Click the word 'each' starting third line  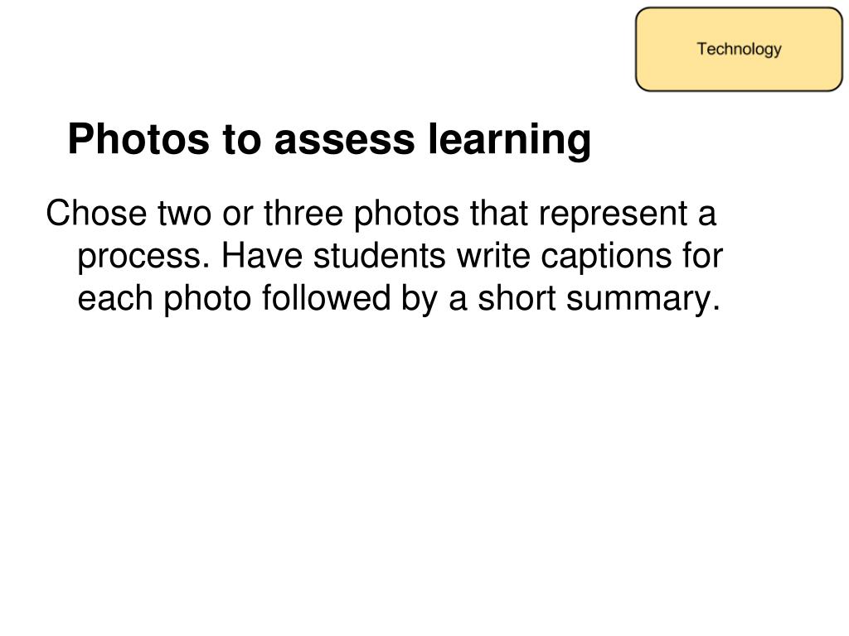pyautogui.click(x=115, y=298)
